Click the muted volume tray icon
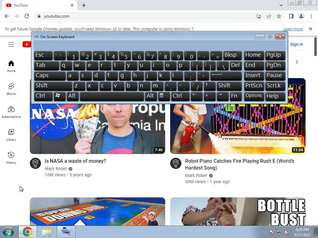This screenshot has height=238, width=318. pyautogui.click(x=287, y=232)
